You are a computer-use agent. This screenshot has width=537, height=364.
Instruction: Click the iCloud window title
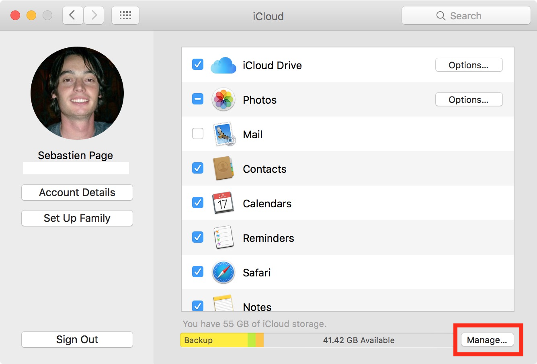(x=268, y=16)
